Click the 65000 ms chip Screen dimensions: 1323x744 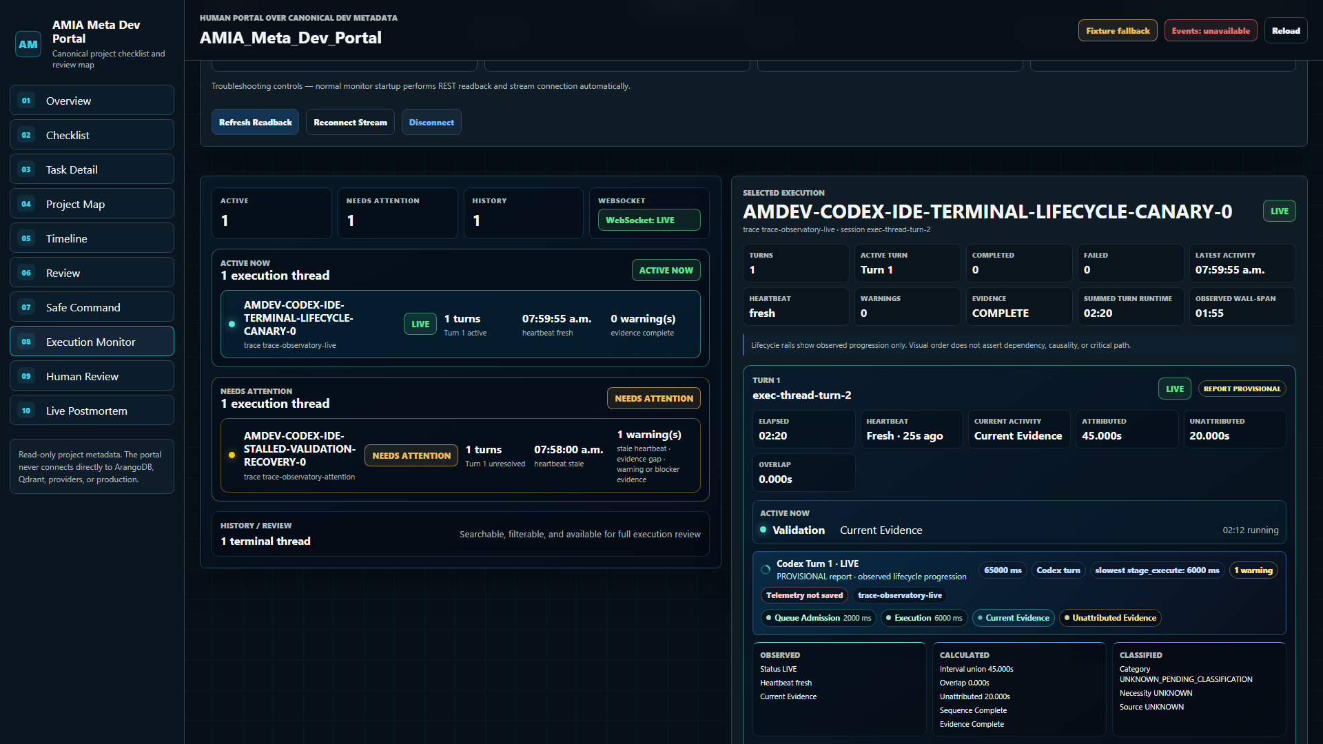1003,570
